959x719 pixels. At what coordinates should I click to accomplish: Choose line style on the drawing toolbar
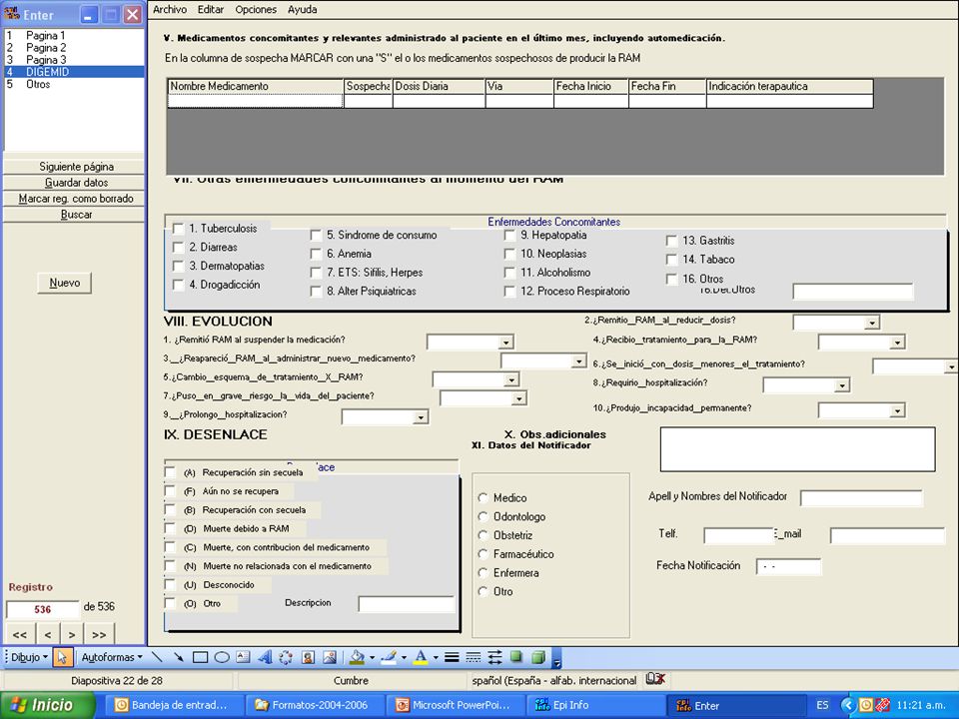coord(452,657)
